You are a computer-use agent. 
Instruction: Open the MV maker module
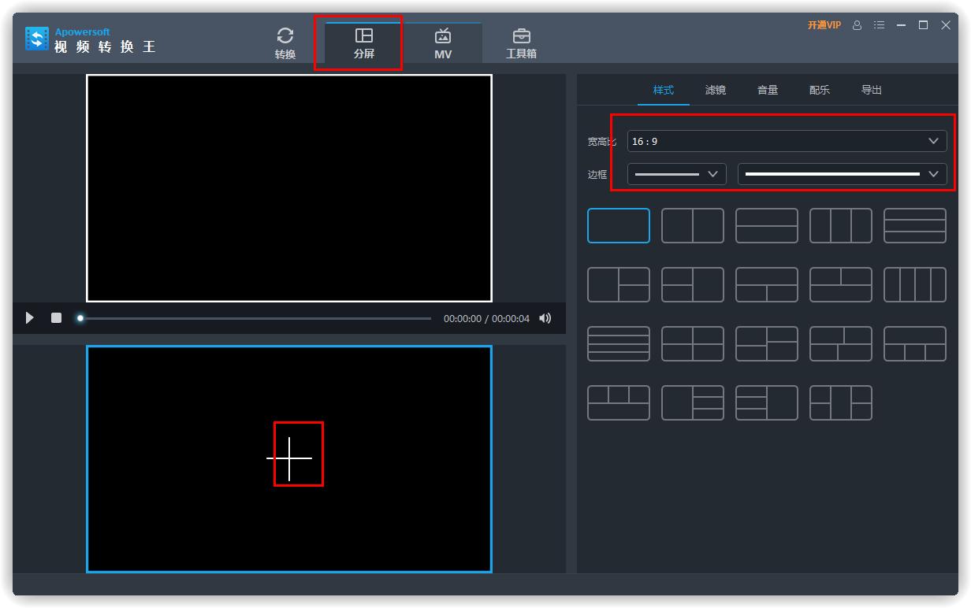point(443,43)
